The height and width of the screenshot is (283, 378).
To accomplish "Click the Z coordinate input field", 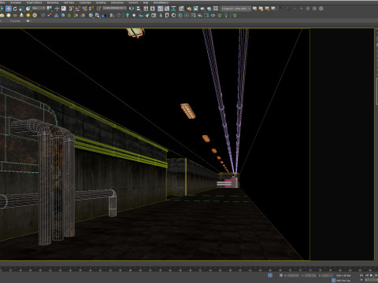I will tap(327, 276).
